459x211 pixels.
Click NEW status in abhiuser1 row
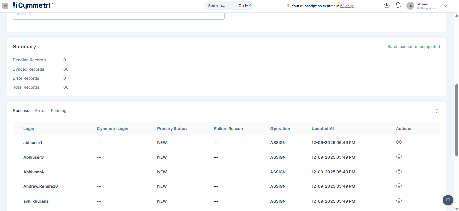coord(162,143)
